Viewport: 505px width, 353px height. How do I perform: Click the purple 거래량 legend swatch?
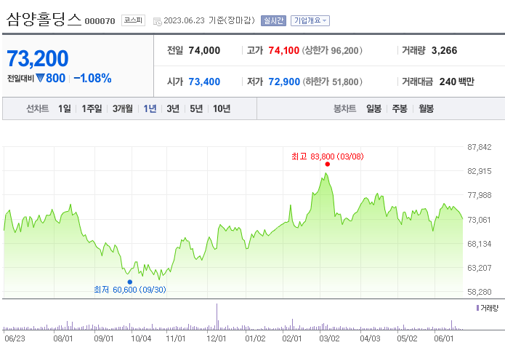point(477,308)
